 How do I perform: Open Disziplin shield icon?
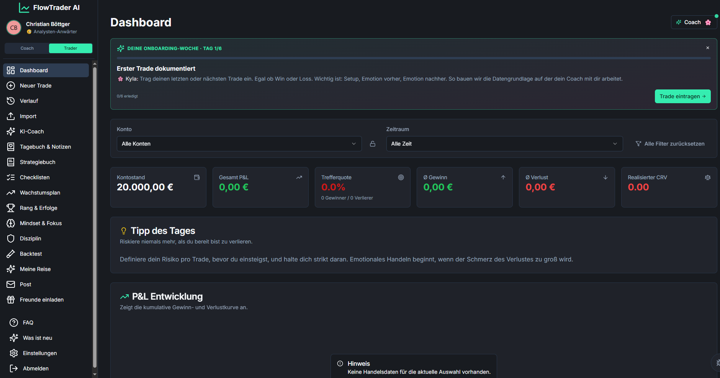(x=11, y=238)
